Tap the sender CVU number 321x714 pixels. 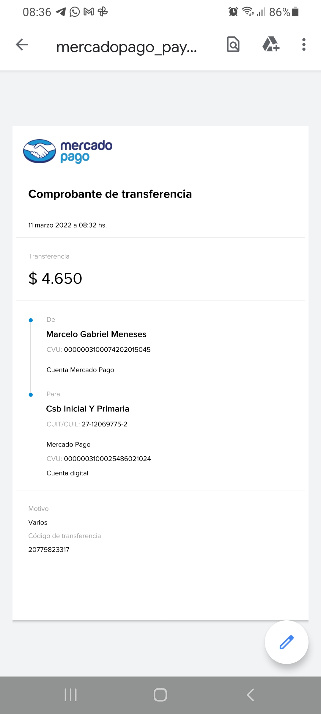coord(107,350)
